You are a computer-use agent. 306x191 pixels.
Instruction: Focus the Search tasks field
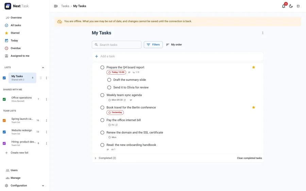[x=117, y=44]
